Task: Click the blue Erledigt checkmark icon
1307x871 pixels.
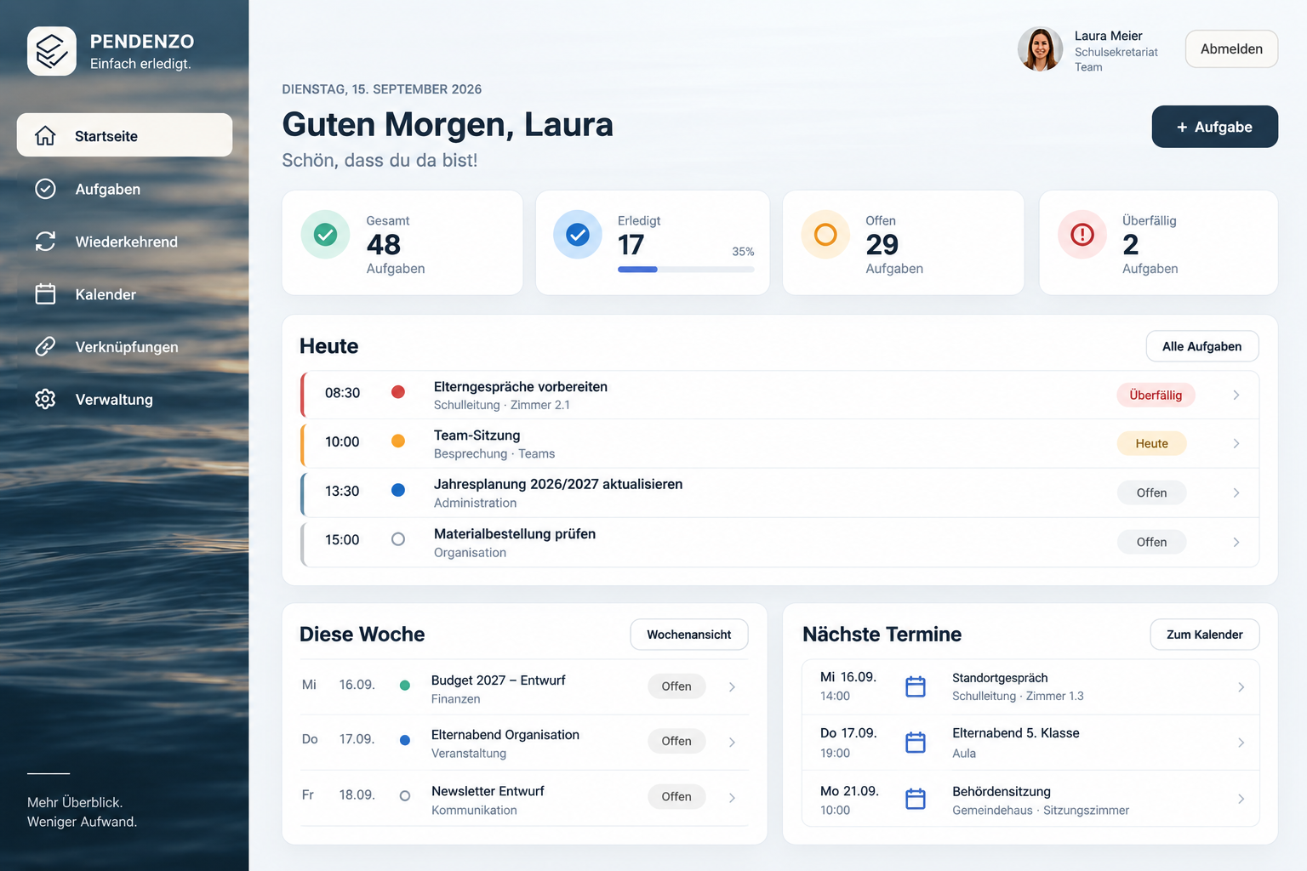Action: [578, 235]
